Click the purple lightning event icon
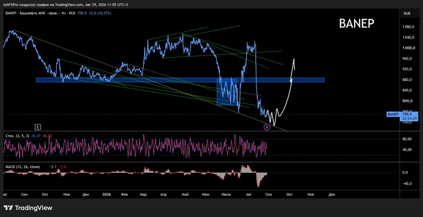This screenshot has height=217, width=423. click(267, 127)
